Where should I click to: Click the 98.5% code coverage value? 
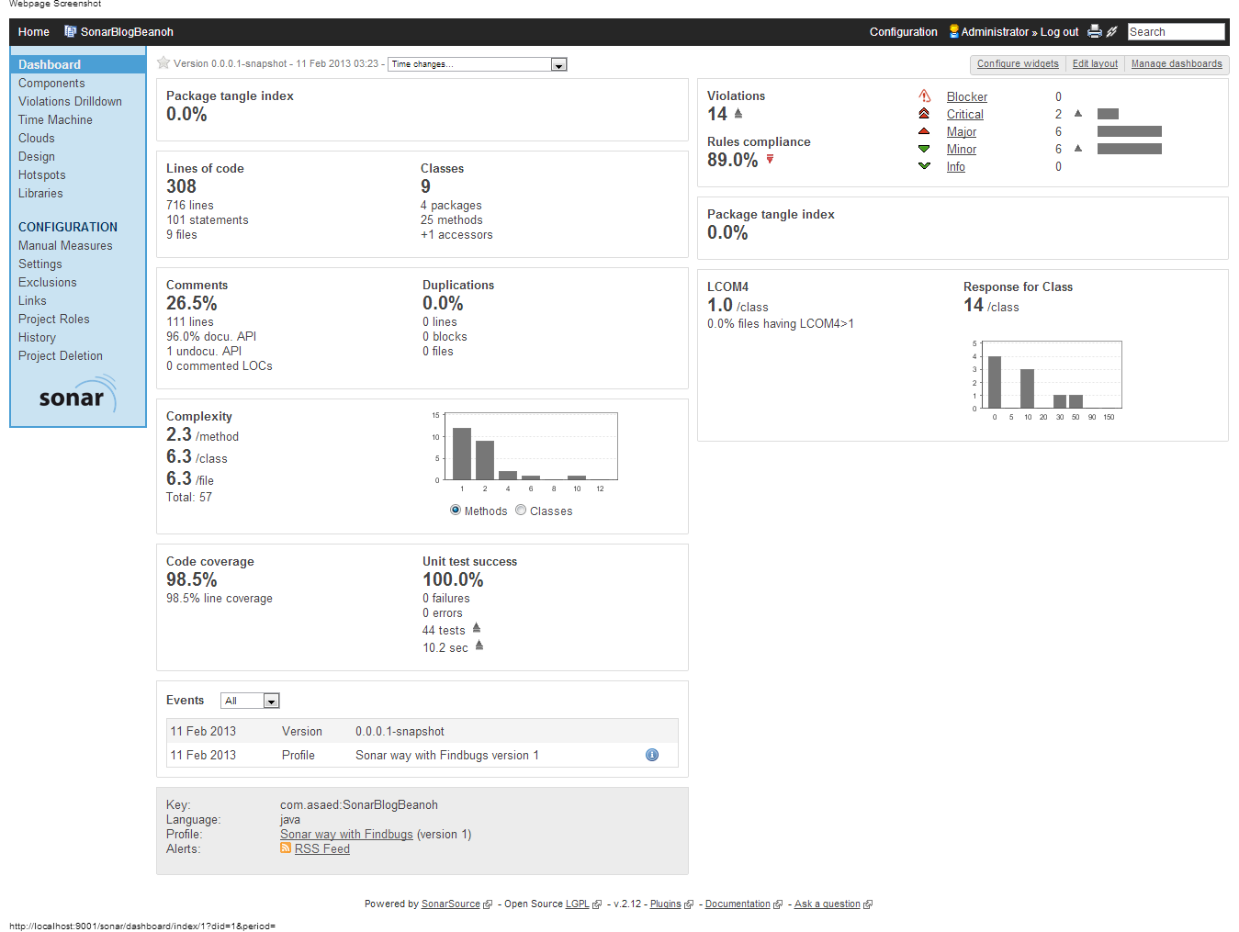pos(192,579)
